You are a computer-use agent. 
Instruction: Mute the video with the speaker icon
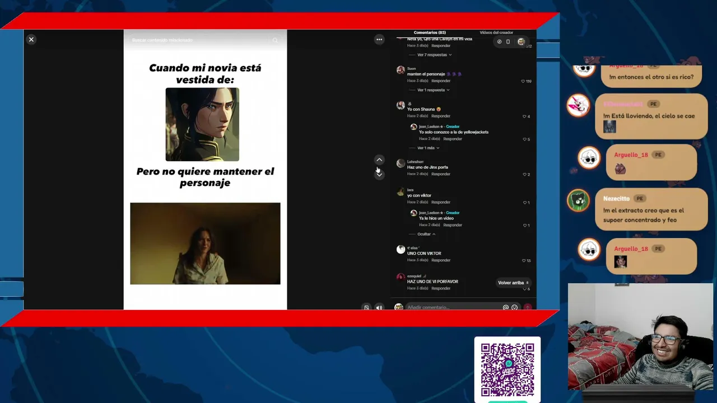pyautogui.click(x=379, y=307)
